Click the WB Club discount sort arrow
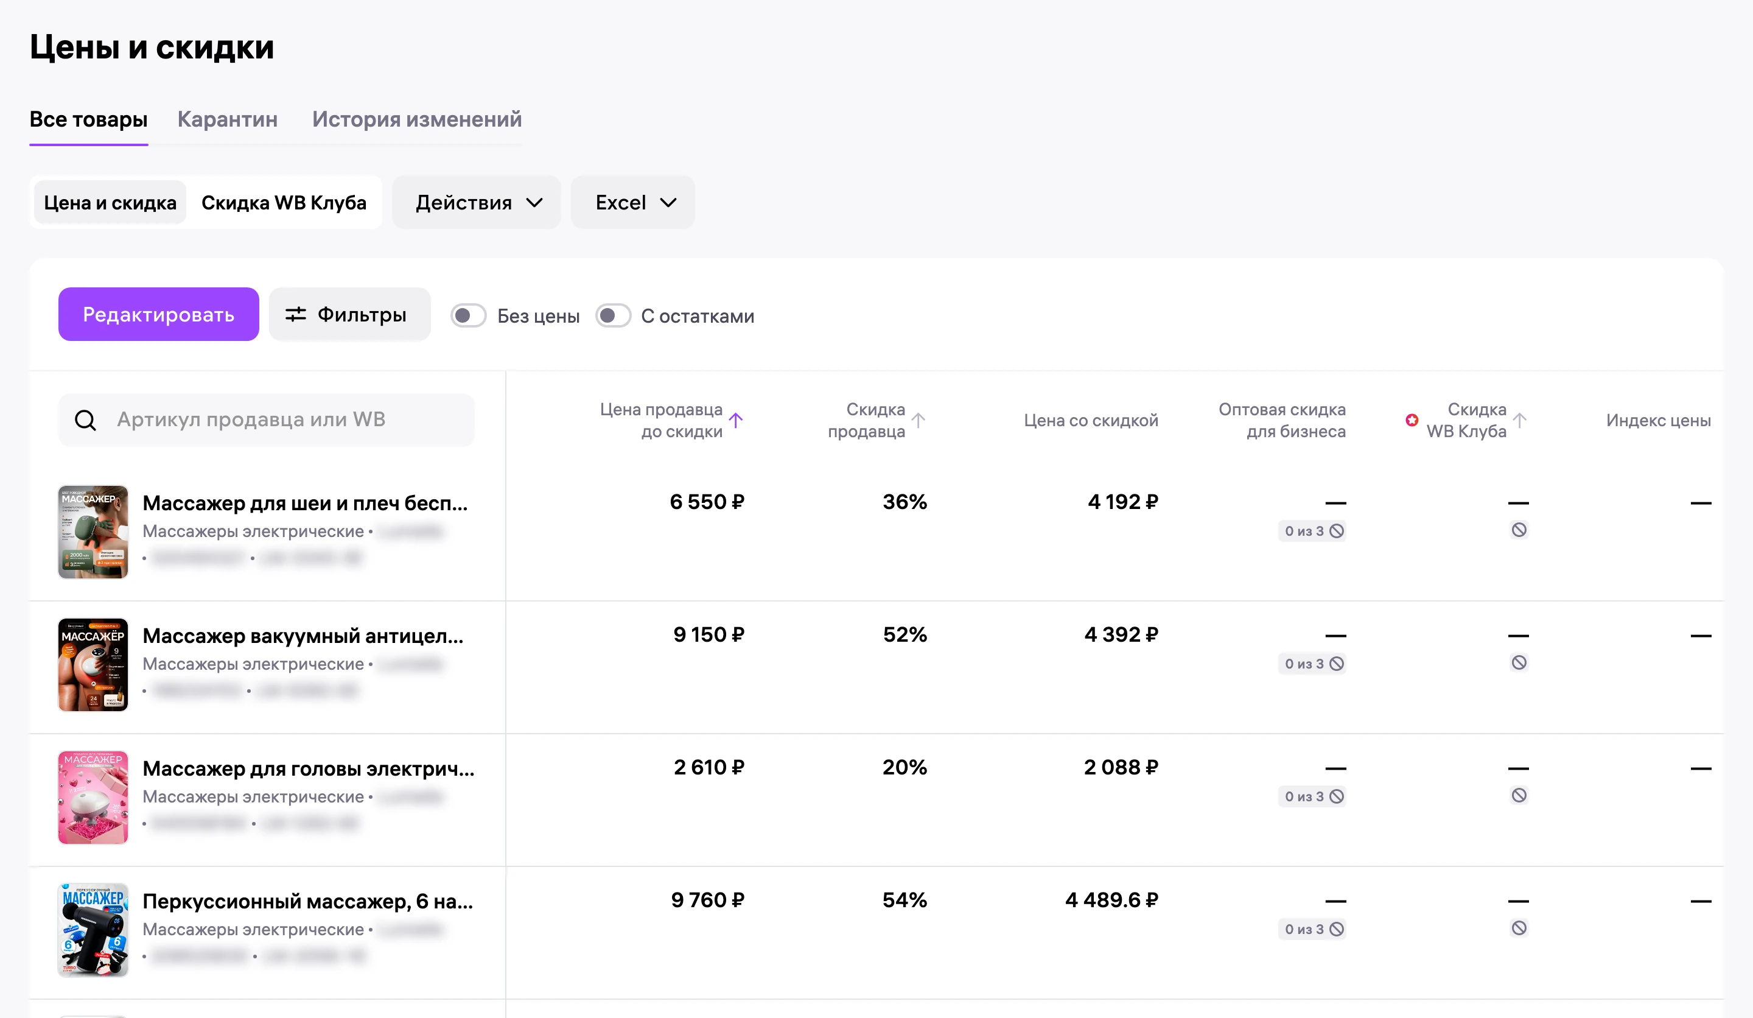The image size is (1753, 1018). 1520,420
